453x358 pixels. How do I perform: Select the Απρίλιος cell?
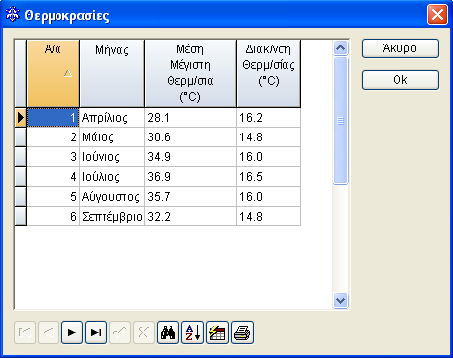pyautogui.click(x=112, y=118)
